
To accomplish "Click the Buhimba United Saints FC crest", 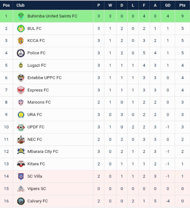I will [21, 16].
